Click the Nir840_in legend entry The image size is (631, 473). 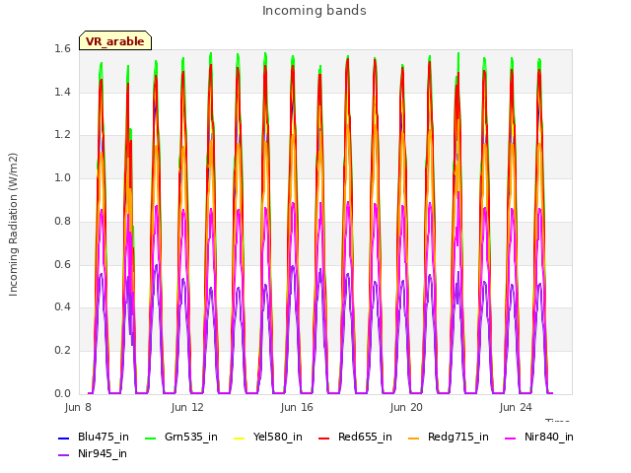click(539, 438)
